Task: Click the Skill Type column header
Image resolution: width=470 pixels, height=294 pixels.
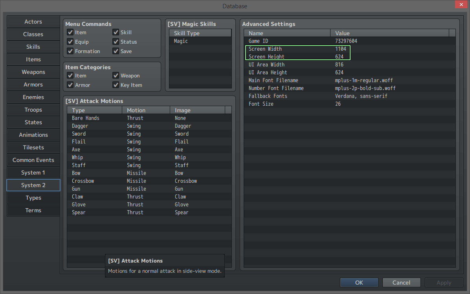Action: click(x=200, y=33)
